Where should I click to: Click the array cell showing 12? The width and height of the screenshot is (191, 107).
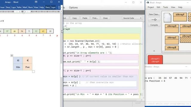[x=36, y=31]
